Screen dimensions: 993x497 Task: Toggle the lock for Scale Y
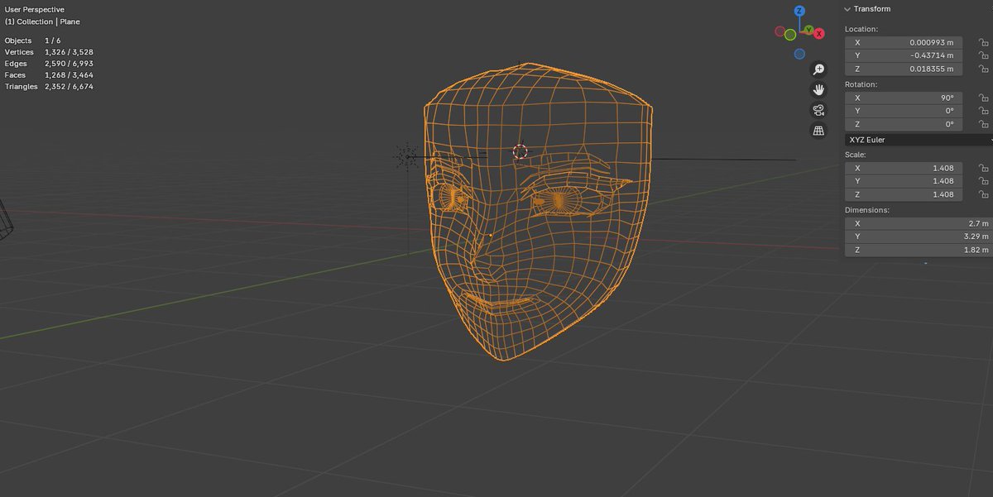click(983, 181)
